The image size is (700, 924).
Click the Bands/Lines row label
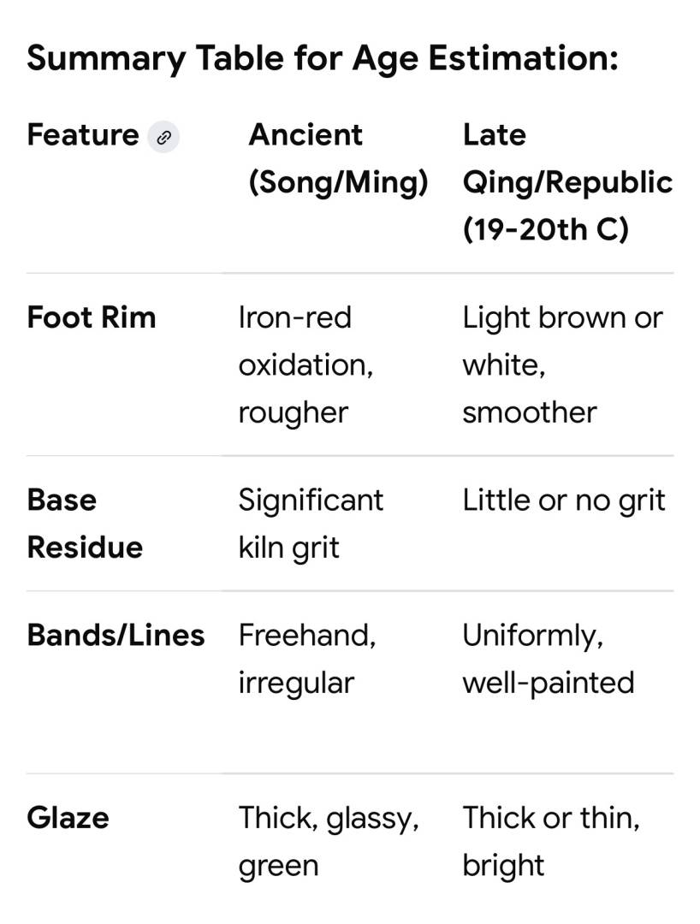(116, 635)
